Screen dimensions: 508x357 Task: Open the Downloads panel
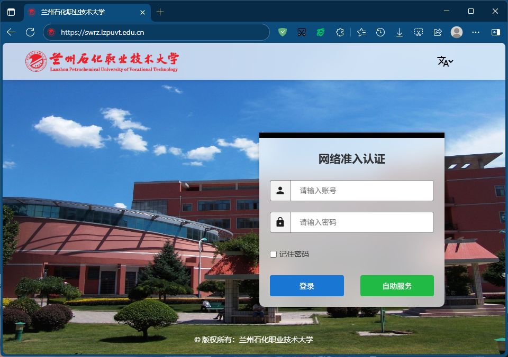coord(400,32)
